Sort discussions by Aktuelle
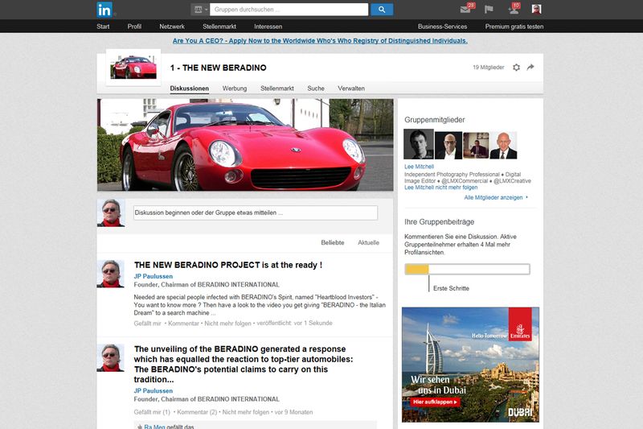Screen dimensions: 643x429 tap(368, 242)
